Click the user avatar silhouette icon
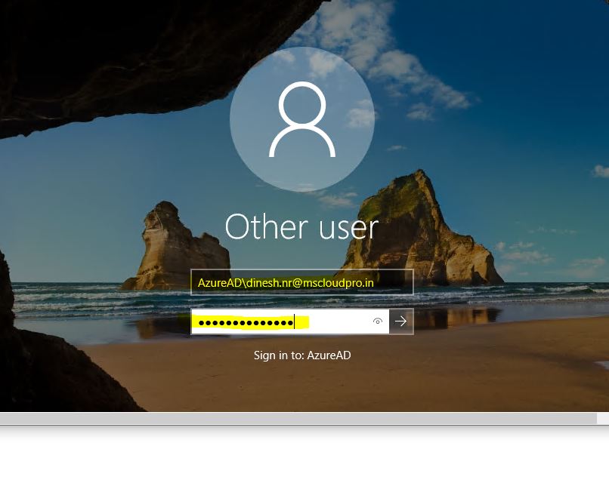 point(302,119)
